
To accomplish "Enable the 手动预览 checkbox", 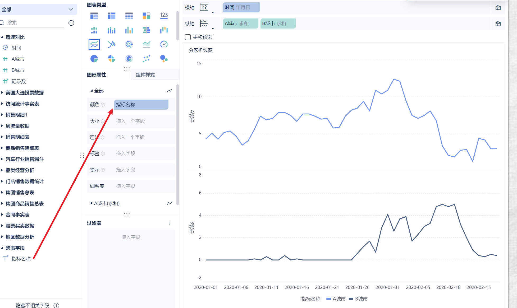I will coord(188,37).
